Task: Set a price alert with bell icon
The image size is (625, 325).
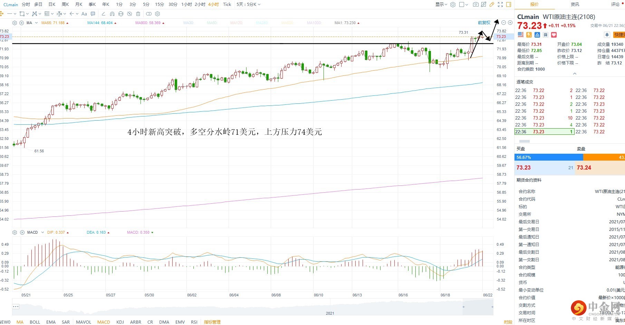Action: pyautogui.click(x=607, y=35)
